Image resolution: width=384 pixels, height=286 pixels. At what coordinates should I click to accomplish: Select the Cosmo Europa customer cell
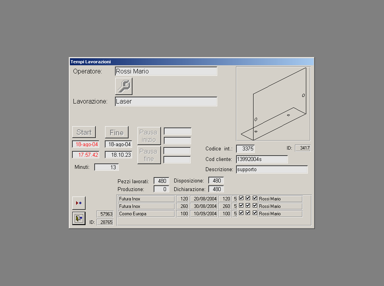pos(146,214)
